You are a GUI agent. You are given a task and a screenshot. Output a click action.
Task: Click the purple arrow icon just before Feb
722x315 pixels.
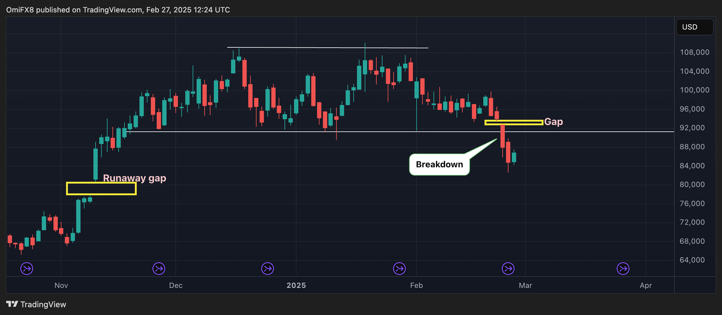click(x=399, y=269)
